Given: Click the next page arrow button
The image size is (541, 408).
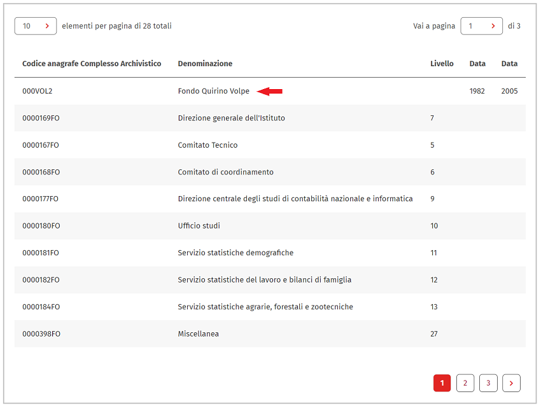Looking at the screenshot, I should 511,383.
